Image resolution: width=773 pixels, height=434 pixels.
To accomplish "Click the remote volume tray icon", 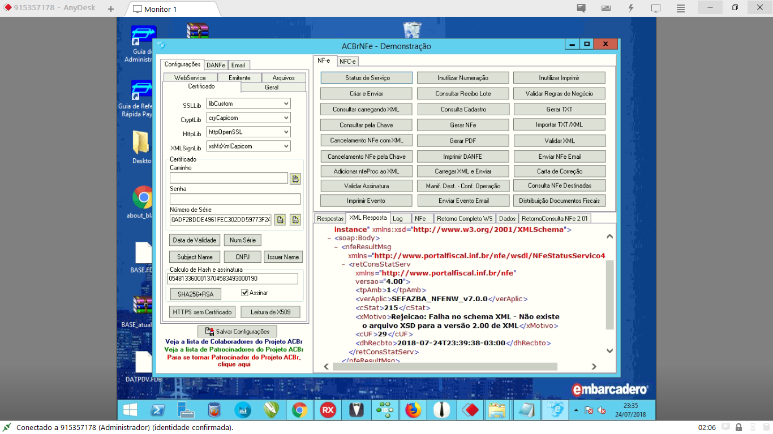I will tap(602, 410).
